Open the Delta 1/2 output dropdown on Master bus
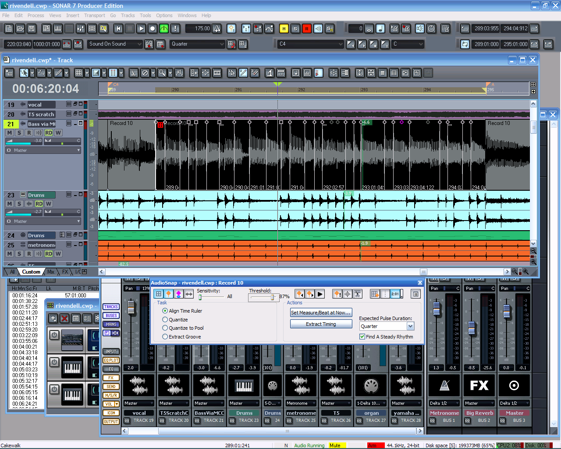Image resolution: width=561 pixels, height=449 pixels. pos(514,403)
